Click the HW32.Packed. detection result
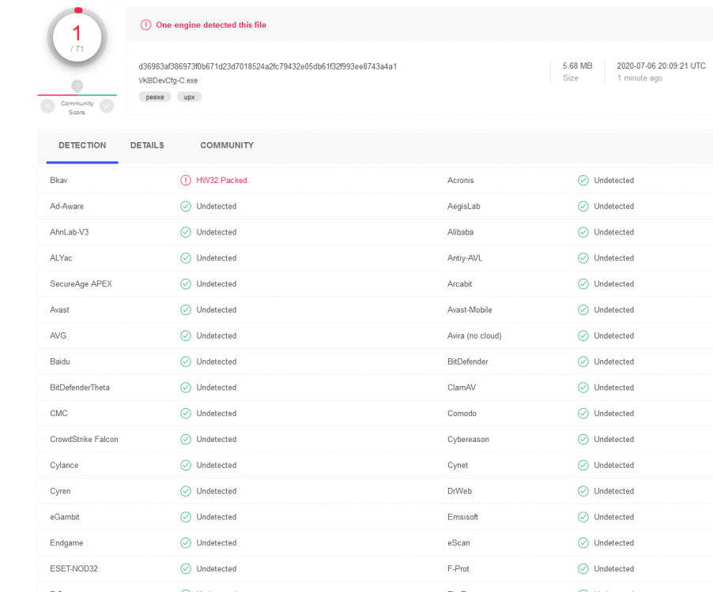Screen dimensions: 713x592 [222, 181]
